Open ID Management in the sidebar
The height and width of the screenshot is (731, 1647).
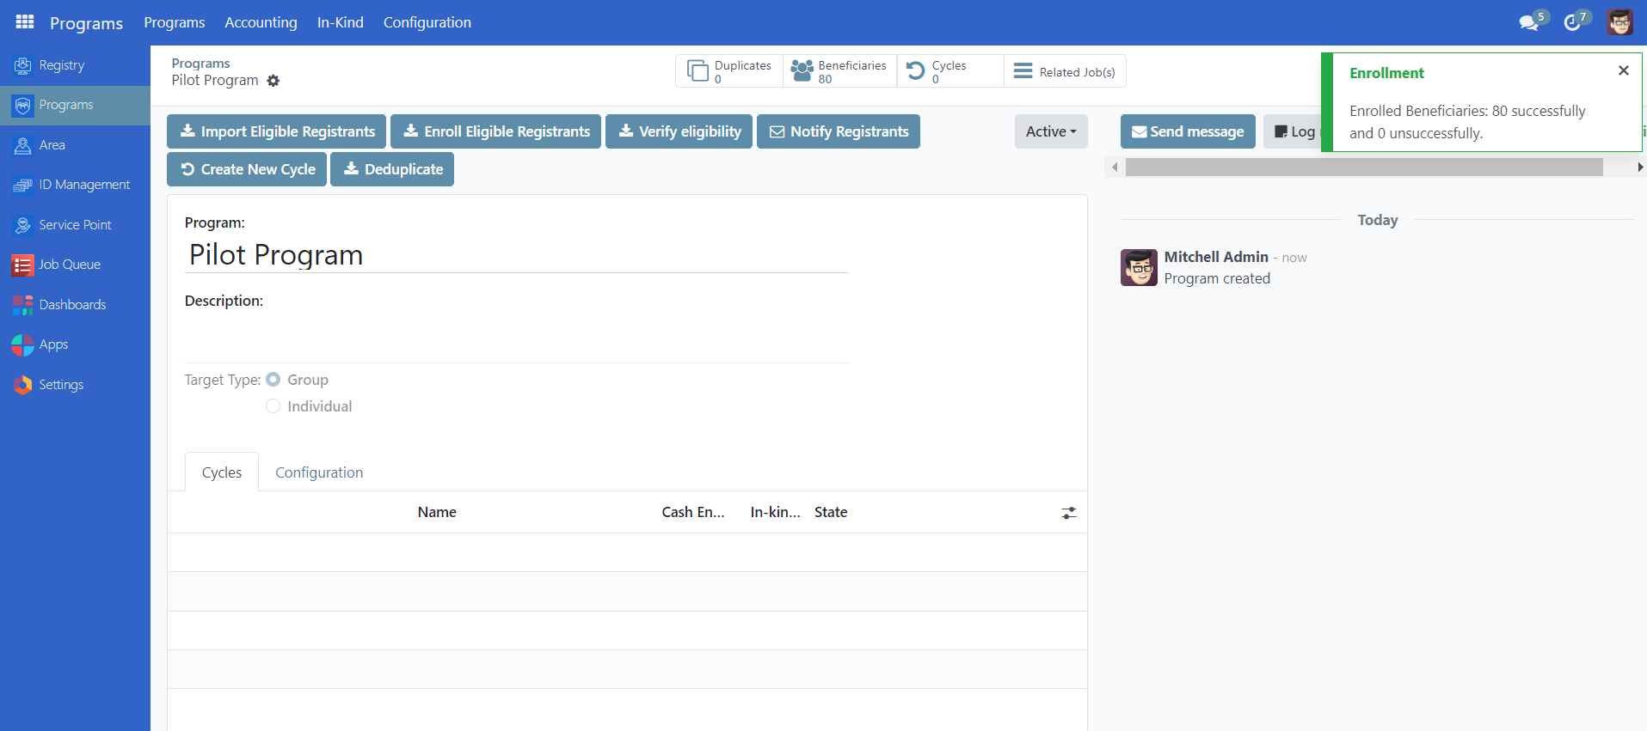point(83,185)
